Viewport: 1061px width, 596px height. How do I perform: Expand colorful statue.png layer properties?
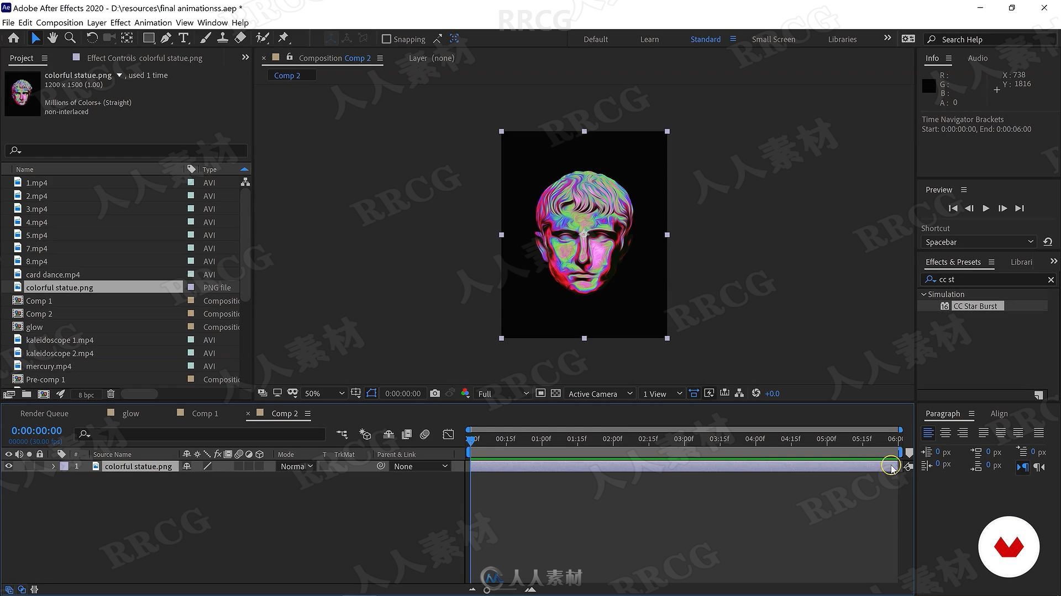[53, 466]
